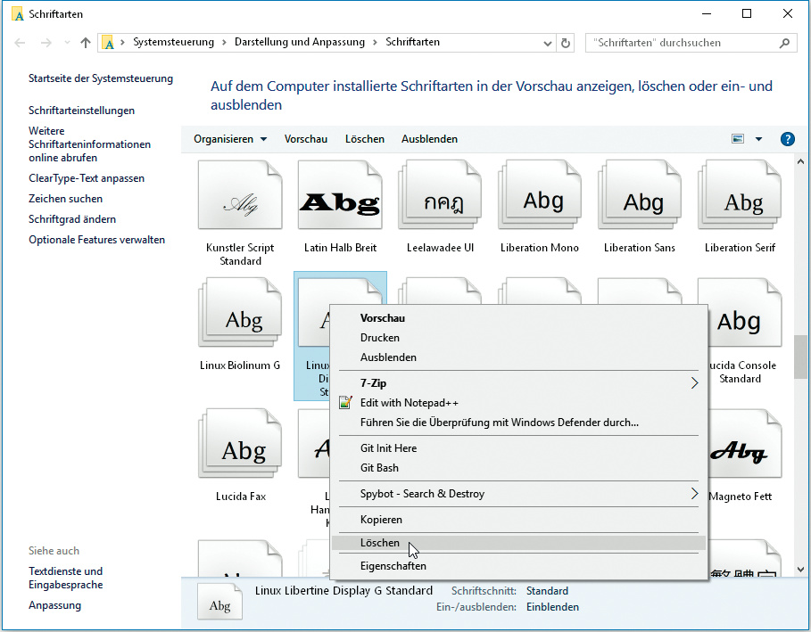The width and height of the screenshot is (811, 632).
Task: Click the ClearType-Text anpassen link
Action: [x=87, y=178]
